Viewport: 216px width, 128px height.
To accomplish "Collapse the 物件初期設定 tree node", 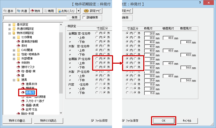I will (x=9, y=33).
